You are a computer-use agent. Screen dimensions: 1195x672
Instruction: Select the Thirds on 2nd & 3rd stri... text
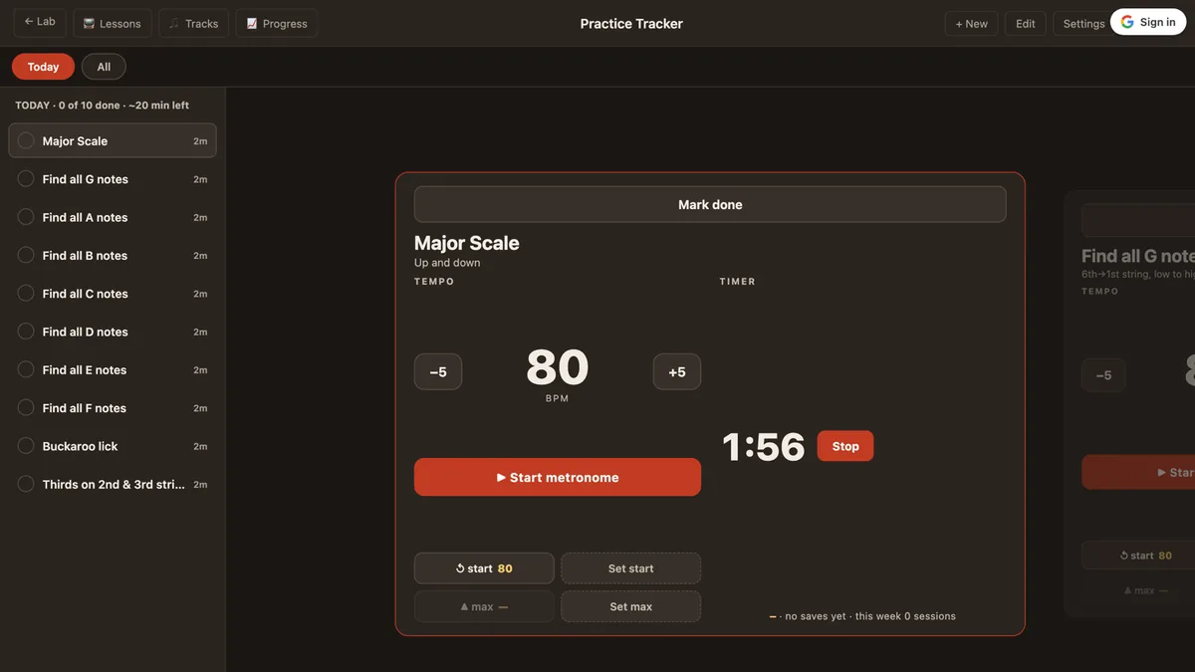(114, 485)
